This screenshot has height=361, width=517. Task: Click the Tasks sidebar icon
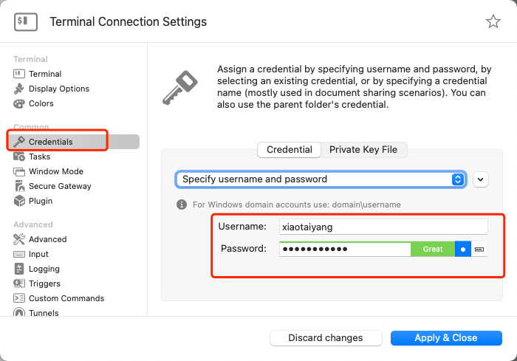20,157
